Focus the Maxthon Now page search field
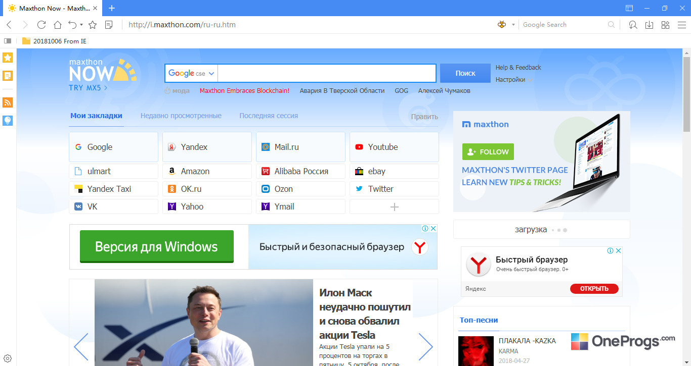This screenshot has height=366, width=691. pos(327,73)
